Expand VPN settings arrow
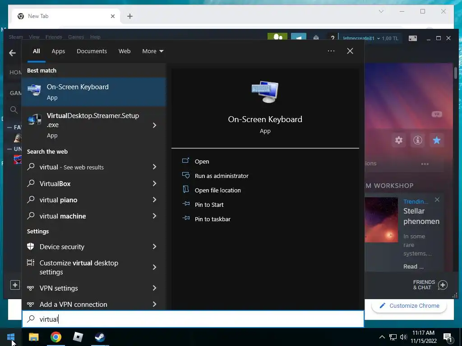 pos(154,288)
